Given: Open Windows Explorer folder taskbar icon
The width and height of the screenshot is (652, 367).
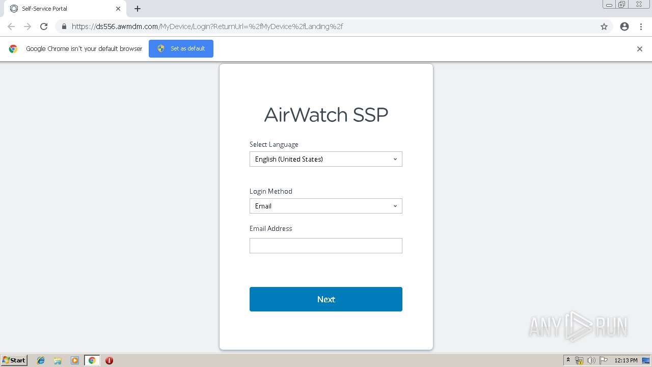Looking at the screenshot, I should coord(58,360).
